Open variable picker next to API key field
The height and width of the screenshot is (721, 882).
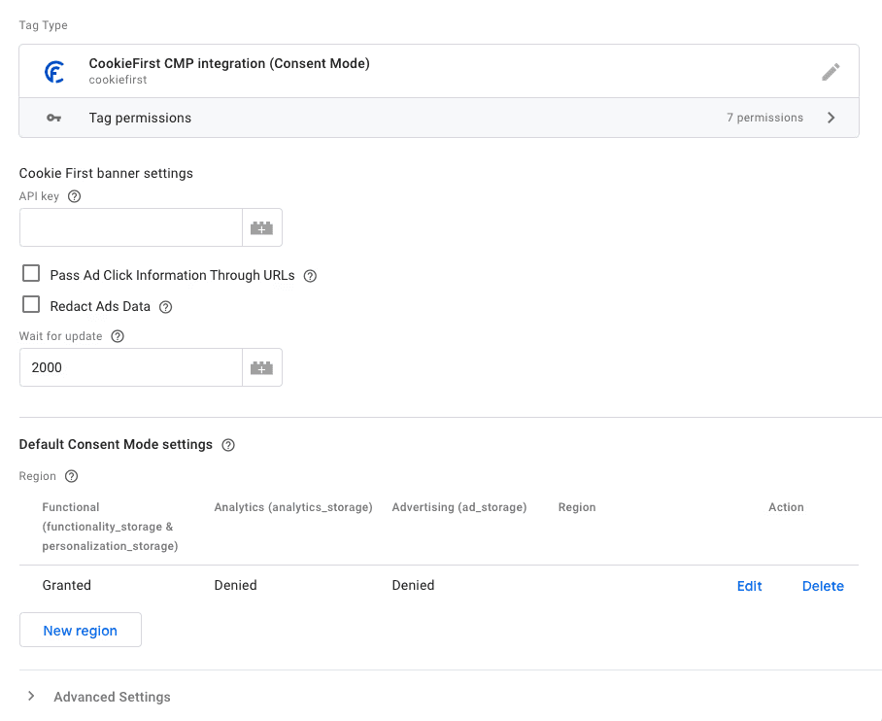[x=262, y=227]
